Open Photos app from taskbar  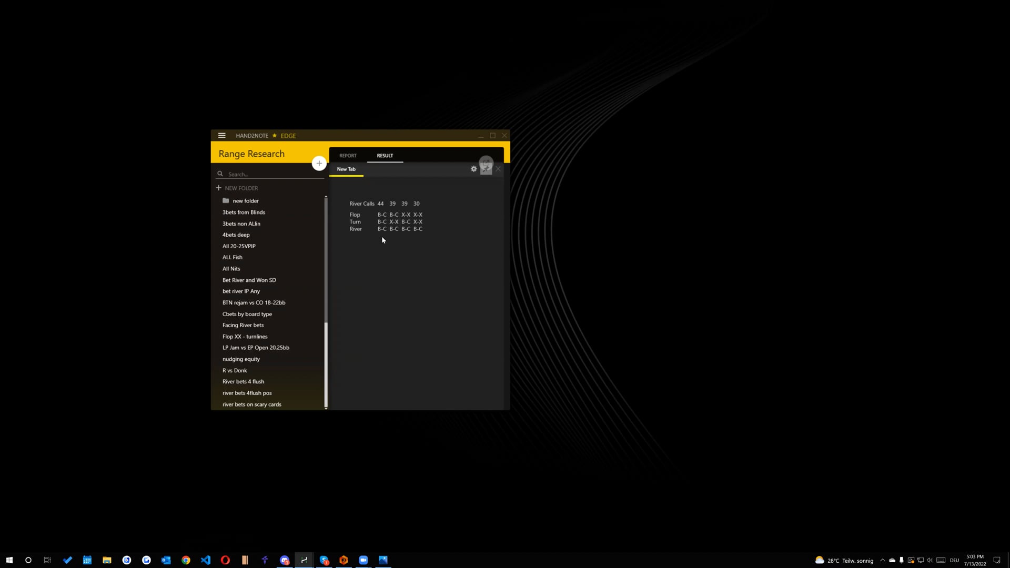(x=383, y=560)
